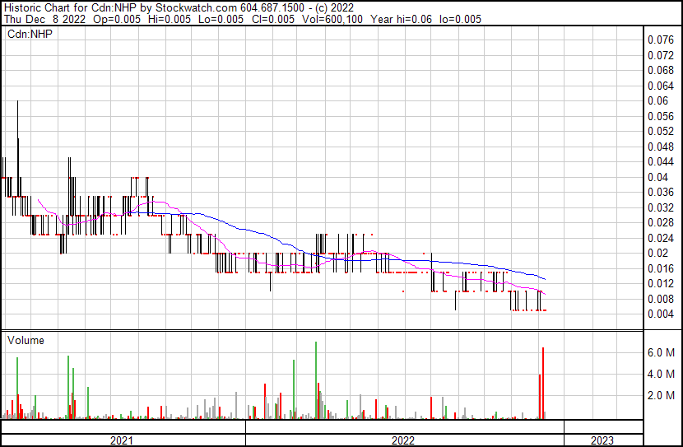The image size is (683, 447).
Task: Click the right end of blue moving average
Action: [x=545, y=279]
